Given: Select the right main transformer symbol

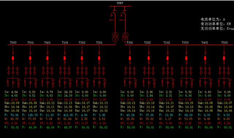Looking at the screenshot, I should pyautogui.click(x=125, y=37).
